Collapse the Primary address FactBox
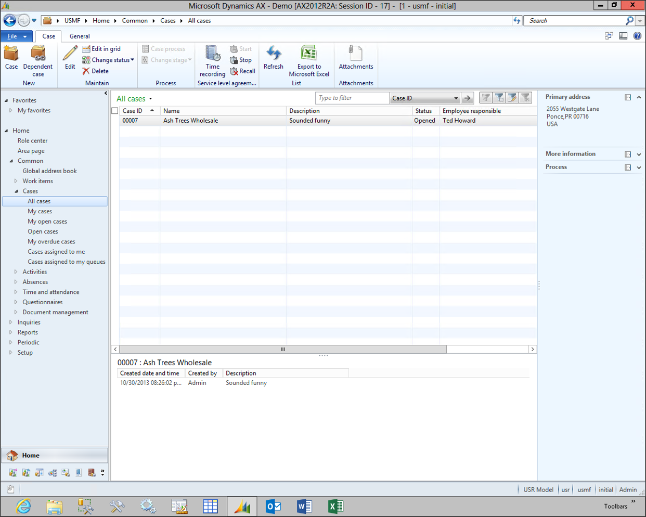This screenshot has width=646, height=517. pos(639,97)
